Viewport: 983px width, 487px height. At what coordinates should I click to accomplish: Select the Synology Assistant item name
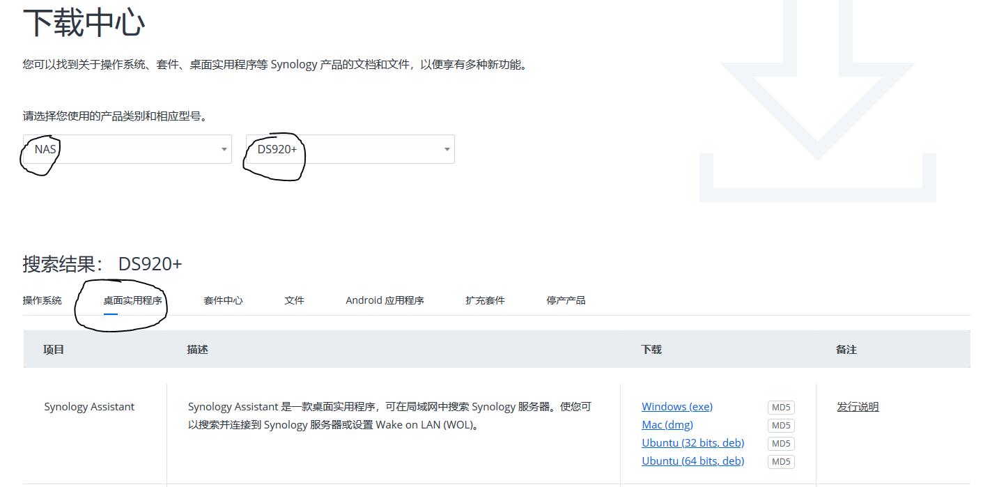[x=89, y=406]
